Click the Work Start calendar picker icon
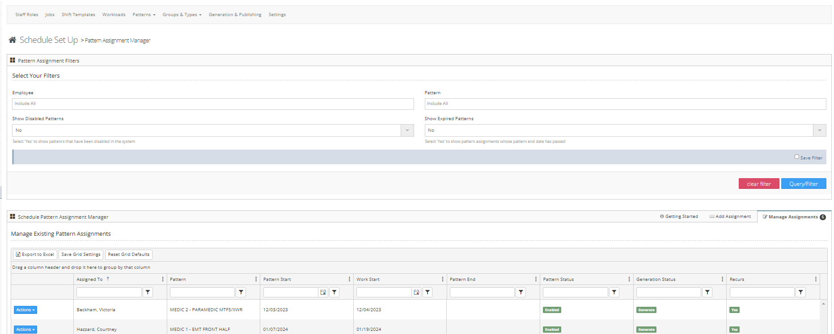Viewport: 834px width, 334px height. (416, 292)
